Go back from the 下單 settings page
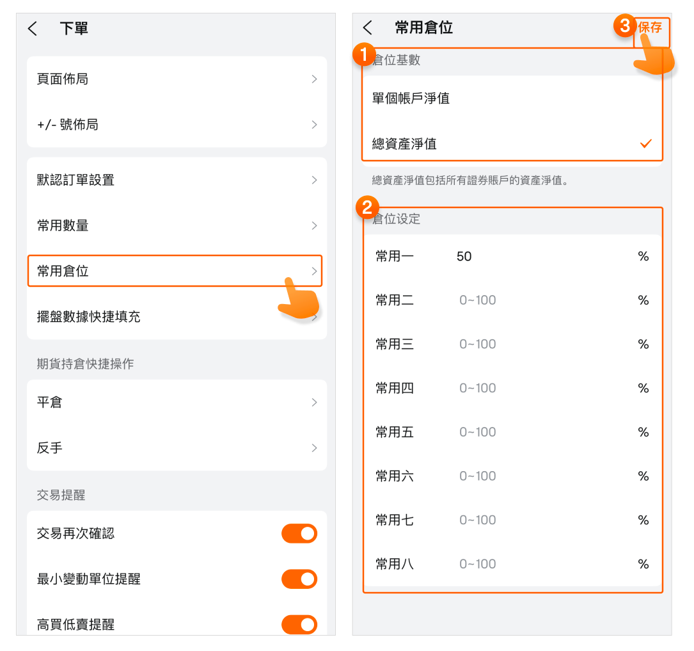The image size is (694, 651). pos(33,29)
